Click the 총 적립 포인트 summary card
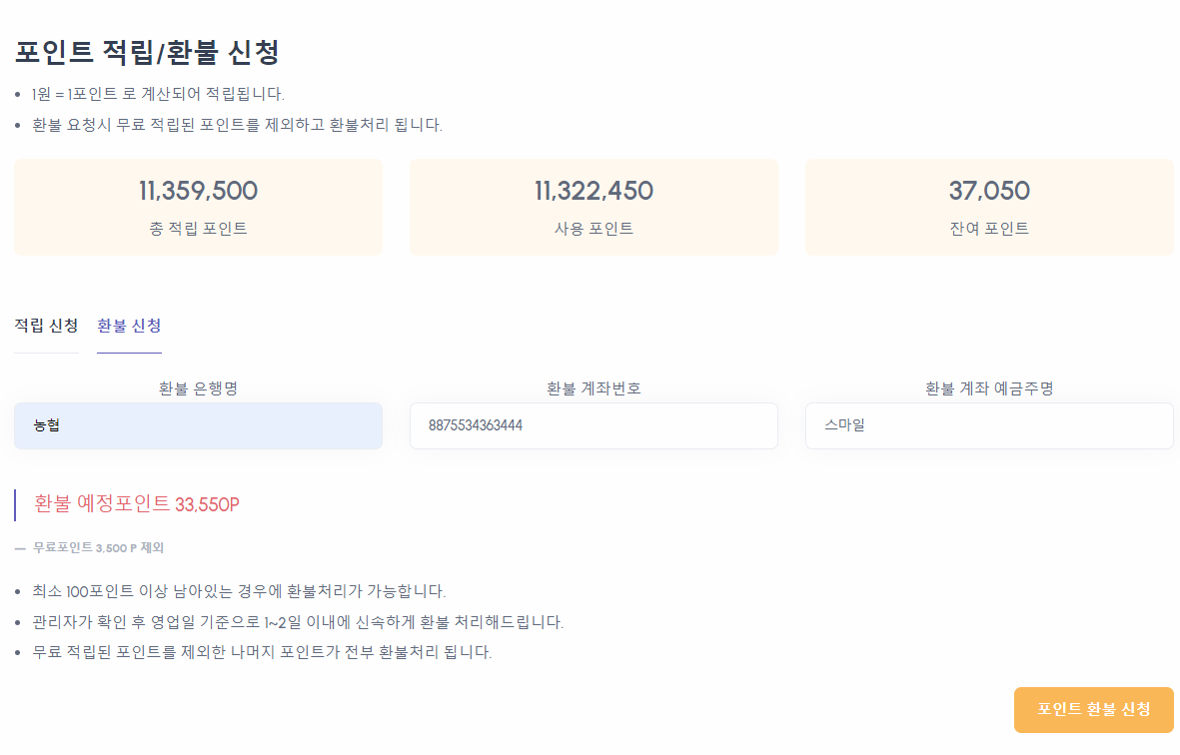Screen dimensions: 1180x755 (198, 207)
